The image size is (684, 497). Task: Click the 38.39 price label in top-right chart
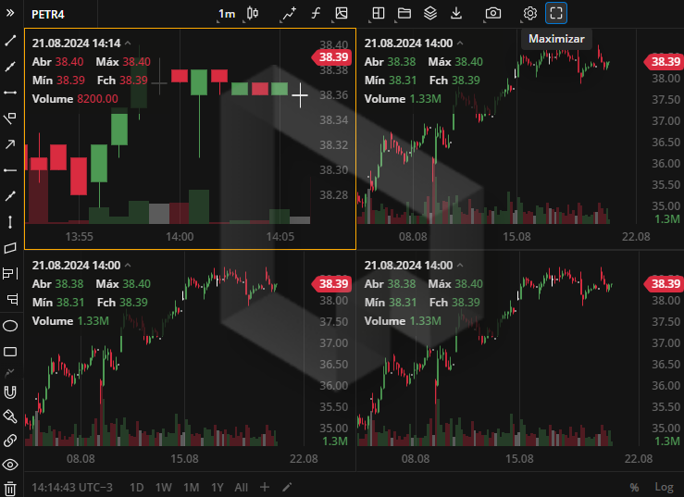(665, 61)
